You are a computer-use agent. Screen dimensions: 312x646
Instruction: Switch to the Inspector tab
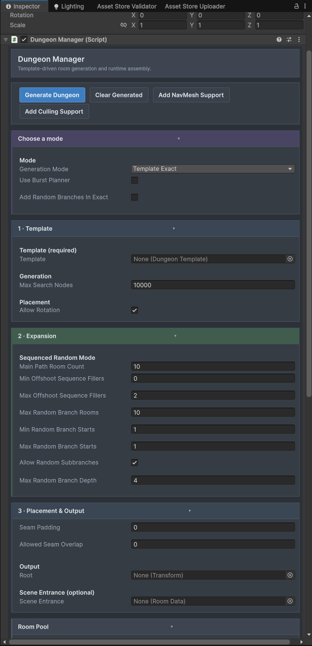point(23,6)
